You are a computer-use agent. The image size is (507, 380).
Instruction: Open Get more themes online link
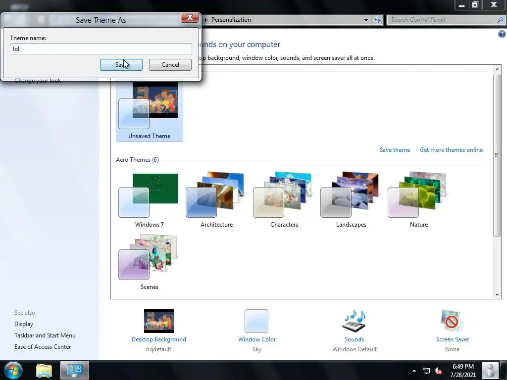pyautogui.click(x=451, y=150)
